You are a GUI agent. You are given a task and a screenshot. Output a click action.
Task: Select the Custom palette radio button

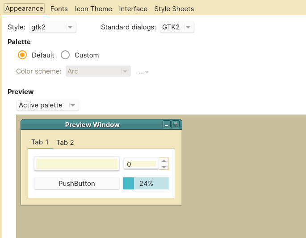(x=65, y=55)
